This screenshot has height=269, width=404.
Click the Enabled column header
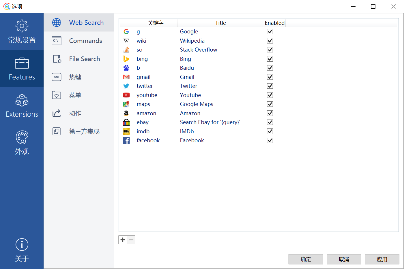(x=275, y=23)
